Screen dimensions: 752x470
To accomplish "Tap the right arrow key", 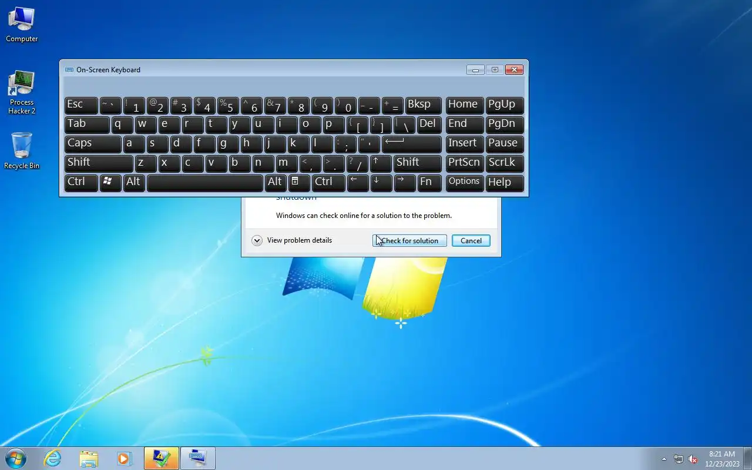I will point(404,183).
